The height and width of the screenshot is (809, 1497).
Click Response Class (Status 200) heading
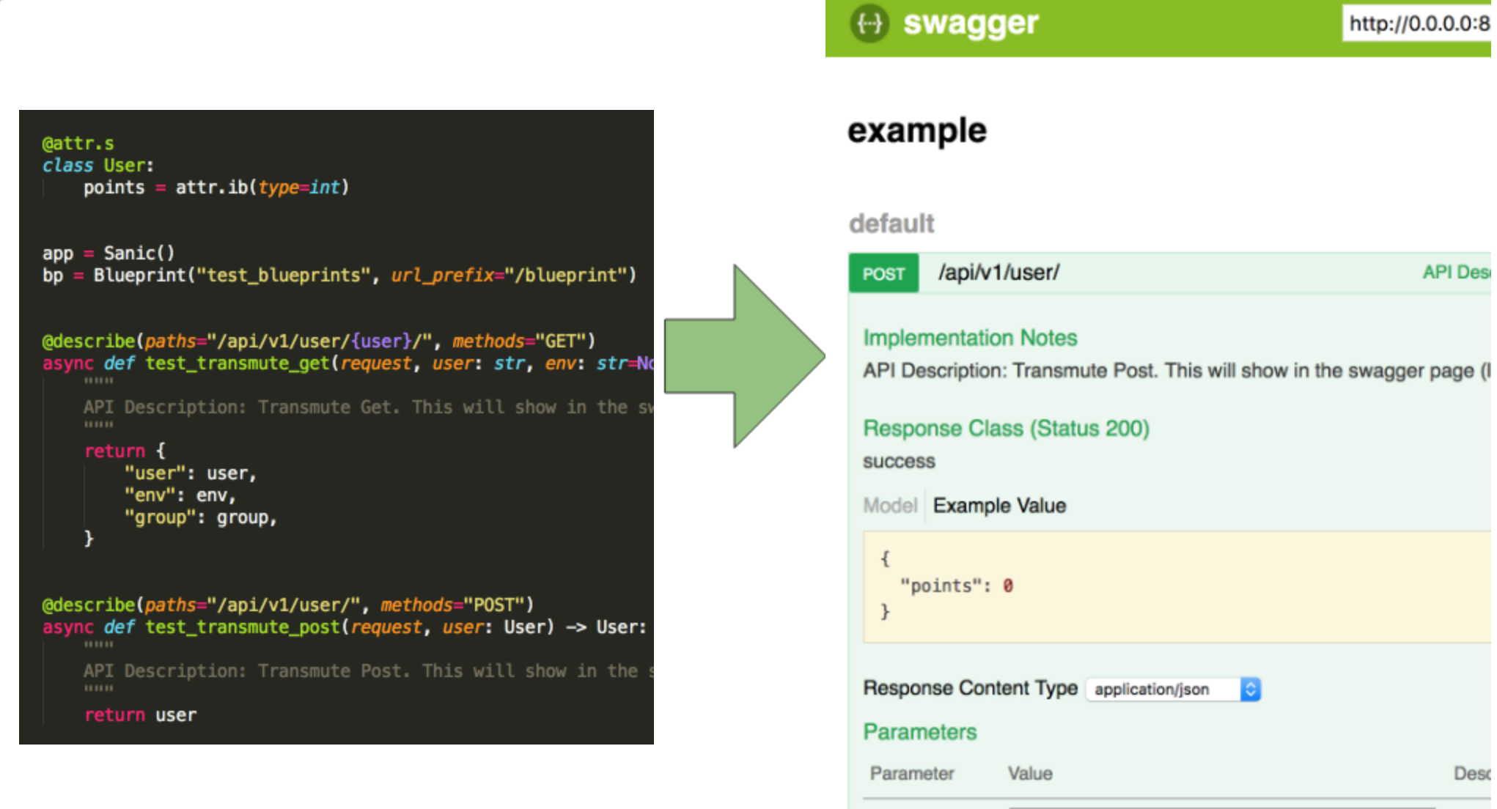pos(1006,428)
